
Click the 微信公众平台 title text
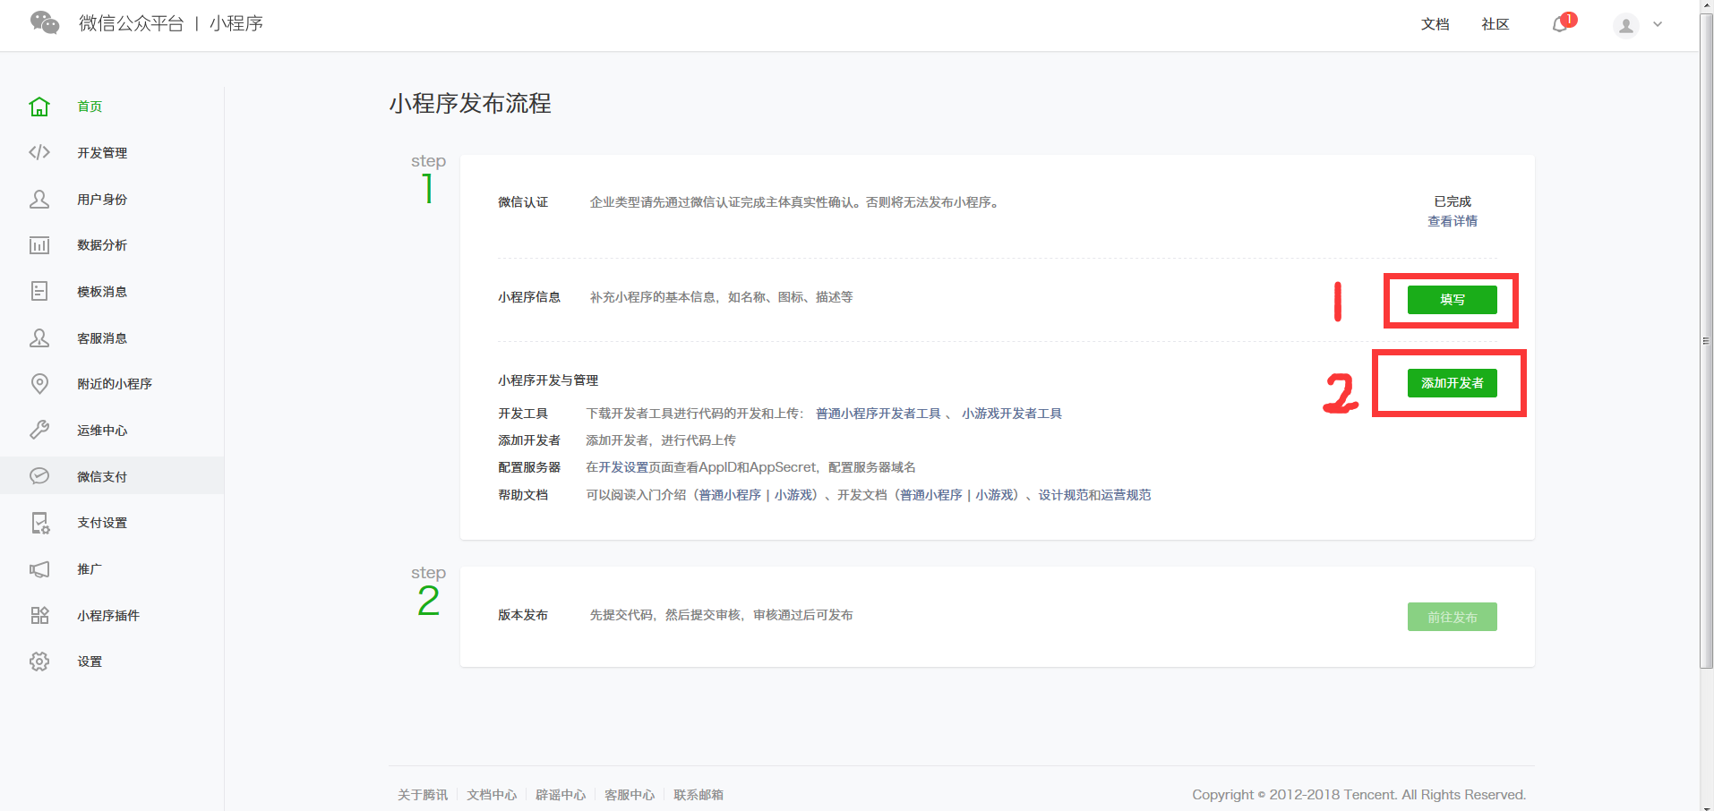coord(131,23)
